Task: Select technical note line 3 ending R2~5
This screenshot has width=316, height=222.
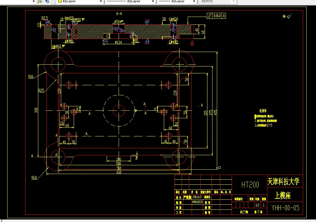Action: pyautogui.click(x=263, y=125)
